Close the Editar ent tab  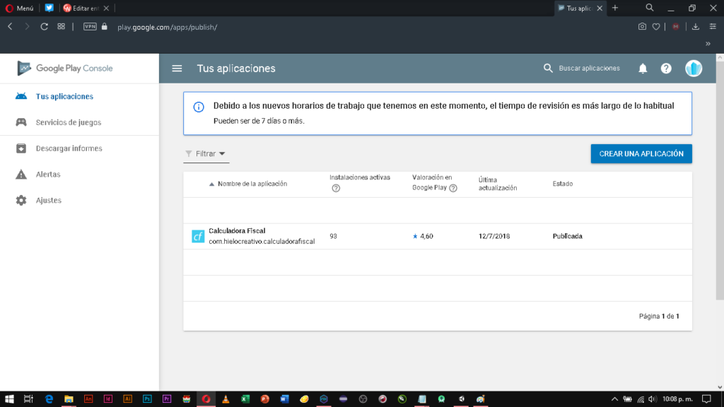[106, 8]
